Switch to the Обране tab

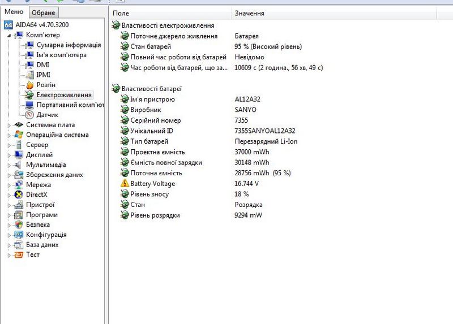[x=44, y=13]
